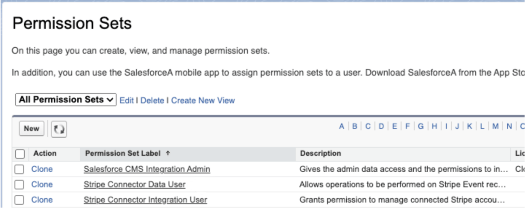Open the All Permission Sets view dropdown
The width and height of the screenshot is (526, 210).
pyautogui.click(x=66, y=100)
